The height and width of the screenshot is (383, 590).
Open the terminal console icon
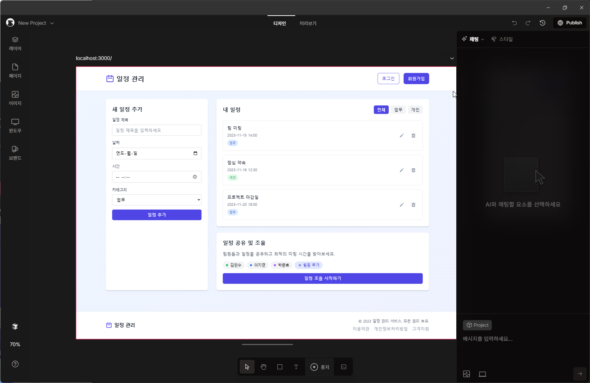(343, 367)
